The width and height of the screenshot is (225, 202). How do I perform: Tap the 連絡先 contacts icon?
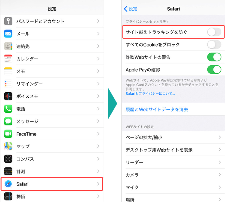tap(8, 46)
